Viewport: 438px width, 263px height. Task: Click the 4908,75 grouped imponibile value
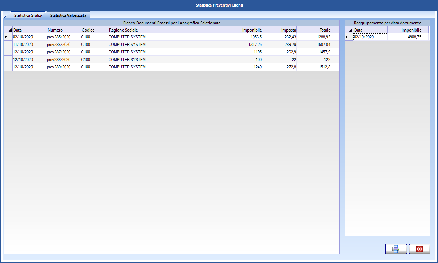[x=405, y=37]
